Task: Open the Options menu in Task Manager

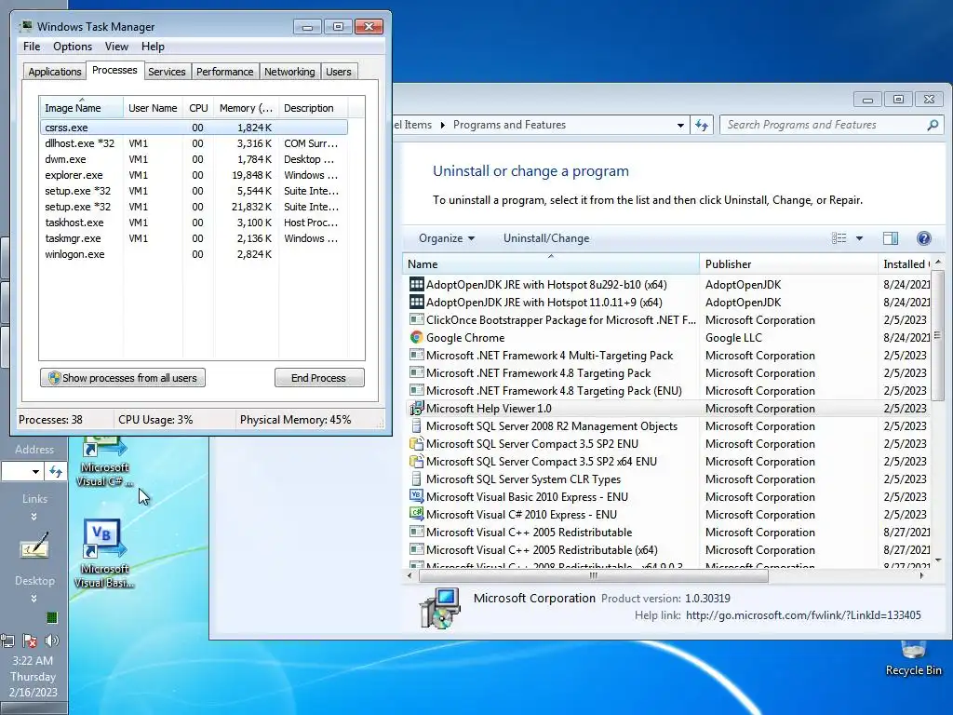Action: [x=73, y=47]
